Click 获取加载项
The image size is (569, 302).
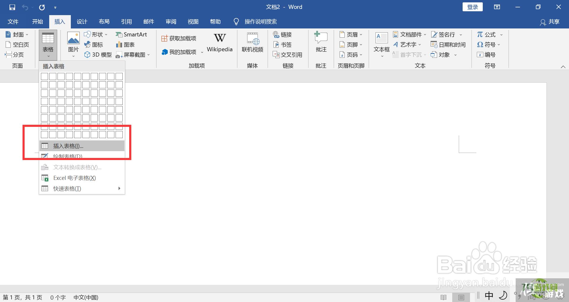coord(179,39)
